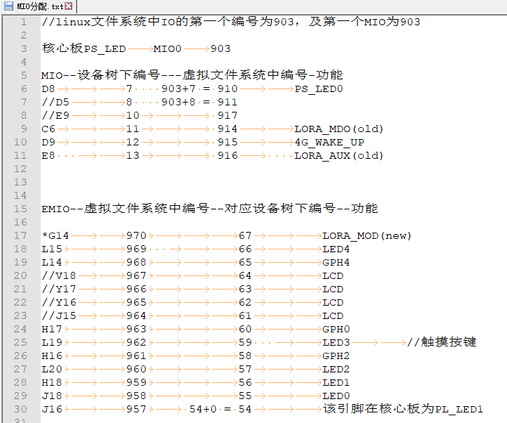Click 4G_WAKE_UP text

click(329, 143)
